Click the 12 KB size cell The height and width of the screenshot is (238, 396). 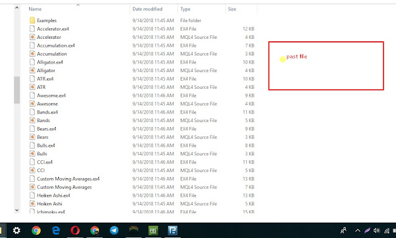[249, 29]
